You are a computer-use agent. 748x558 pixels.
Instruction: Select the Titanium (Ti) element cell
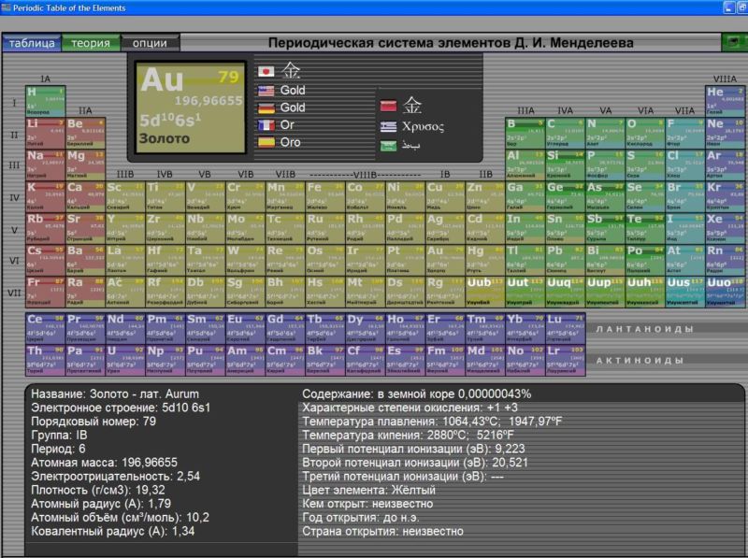165,197
